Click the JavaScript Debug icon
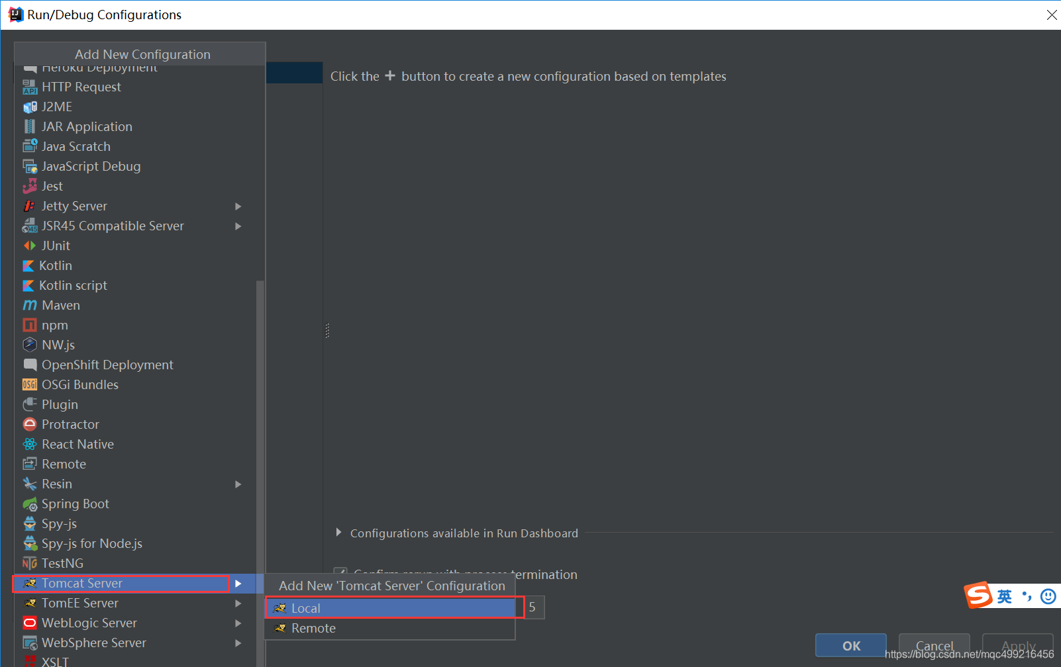This screenshot has width=1061, height=667. (x=30, y=166)
